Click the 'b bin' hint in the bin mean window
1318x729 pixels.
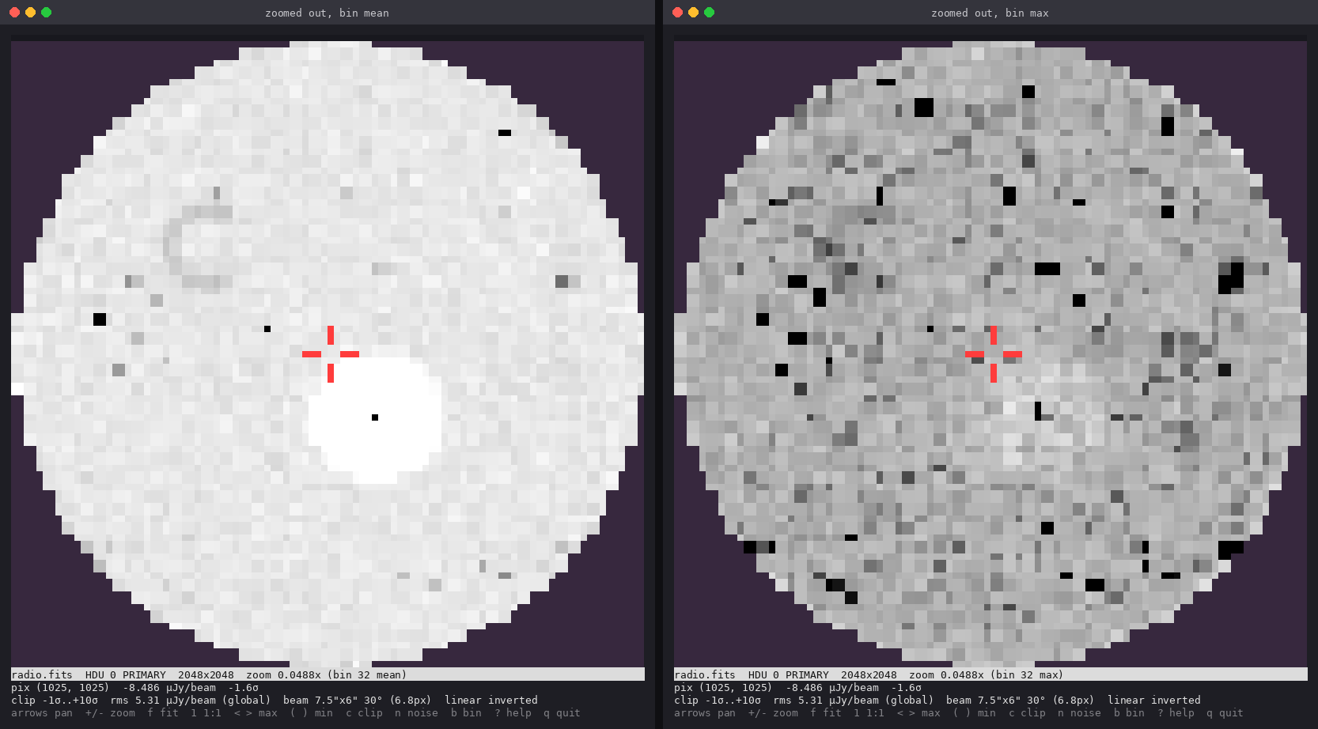coord(466,713)
